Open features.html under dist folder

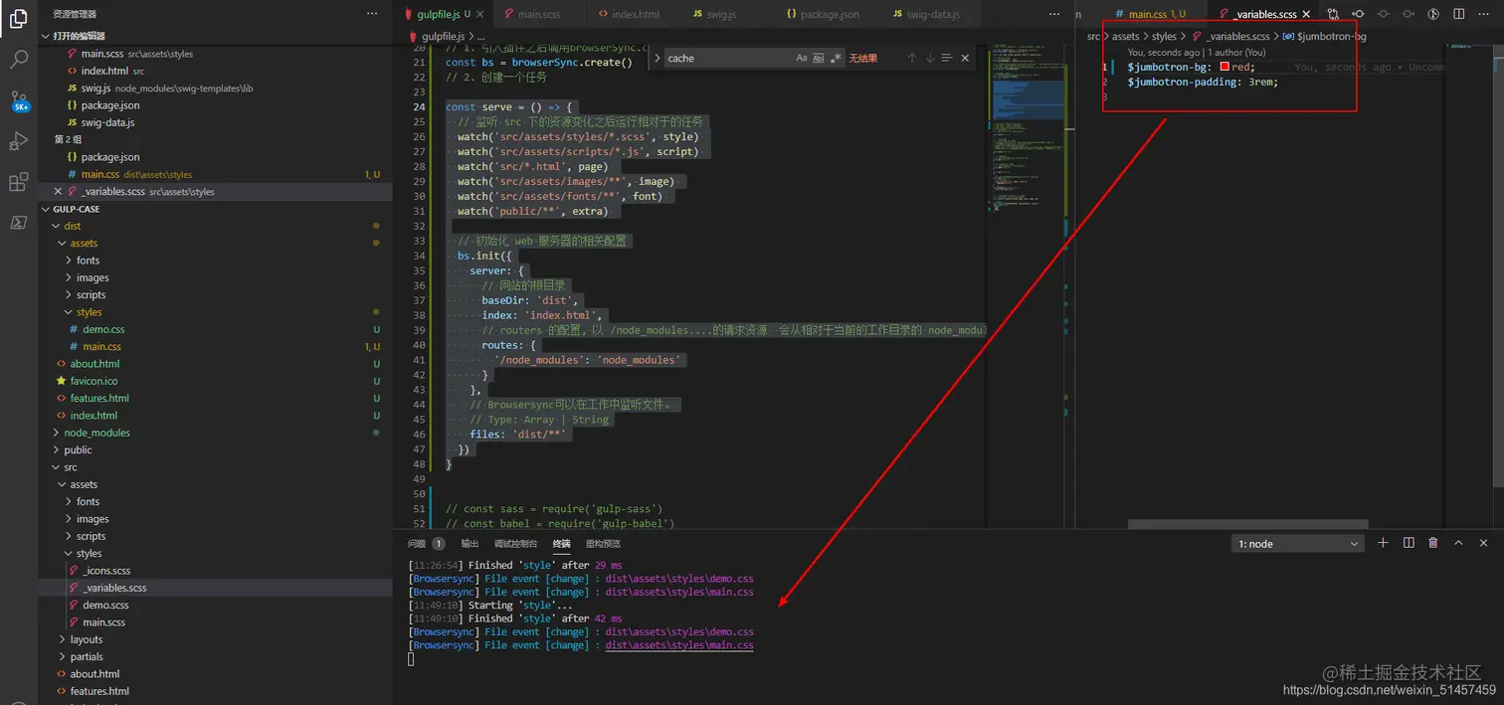click(x=99, y=398)
